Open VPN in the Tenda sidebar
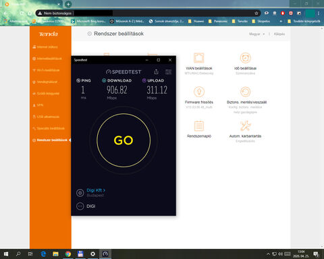Image resolution: width=324 pixels, height=259 pixels. [x=38, y=105]
